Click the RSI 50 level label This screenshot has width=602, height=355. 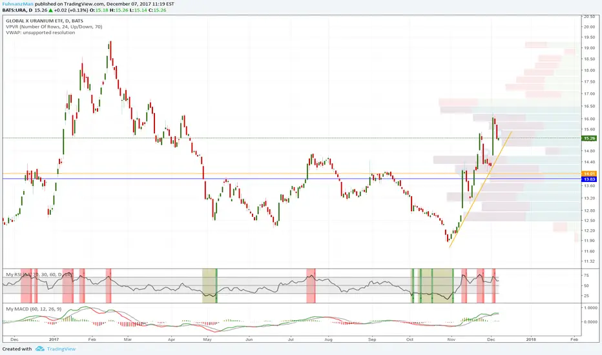coord(586,286)
